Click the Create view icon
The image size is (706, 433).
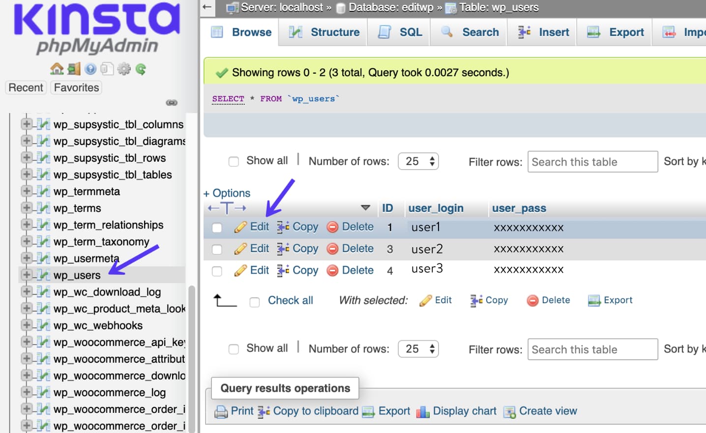507,411
